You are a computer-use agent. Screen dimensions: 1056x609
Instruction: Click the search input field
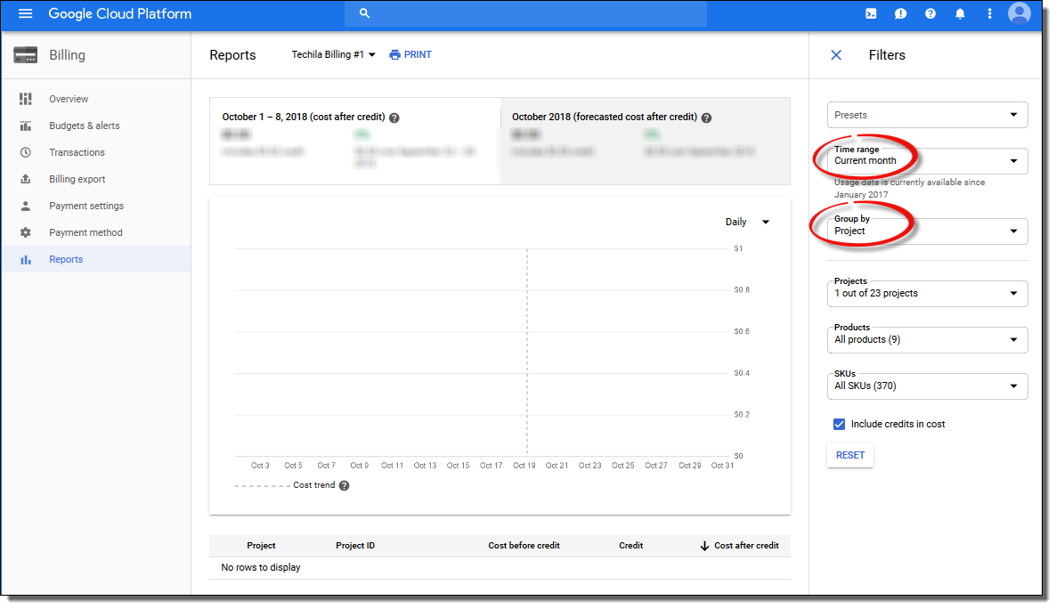pos(525,14)
